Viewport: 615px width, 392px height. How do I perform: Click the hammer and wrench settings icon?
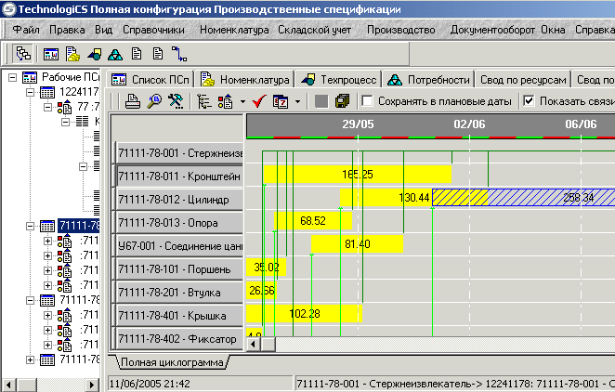click(174, 101)
